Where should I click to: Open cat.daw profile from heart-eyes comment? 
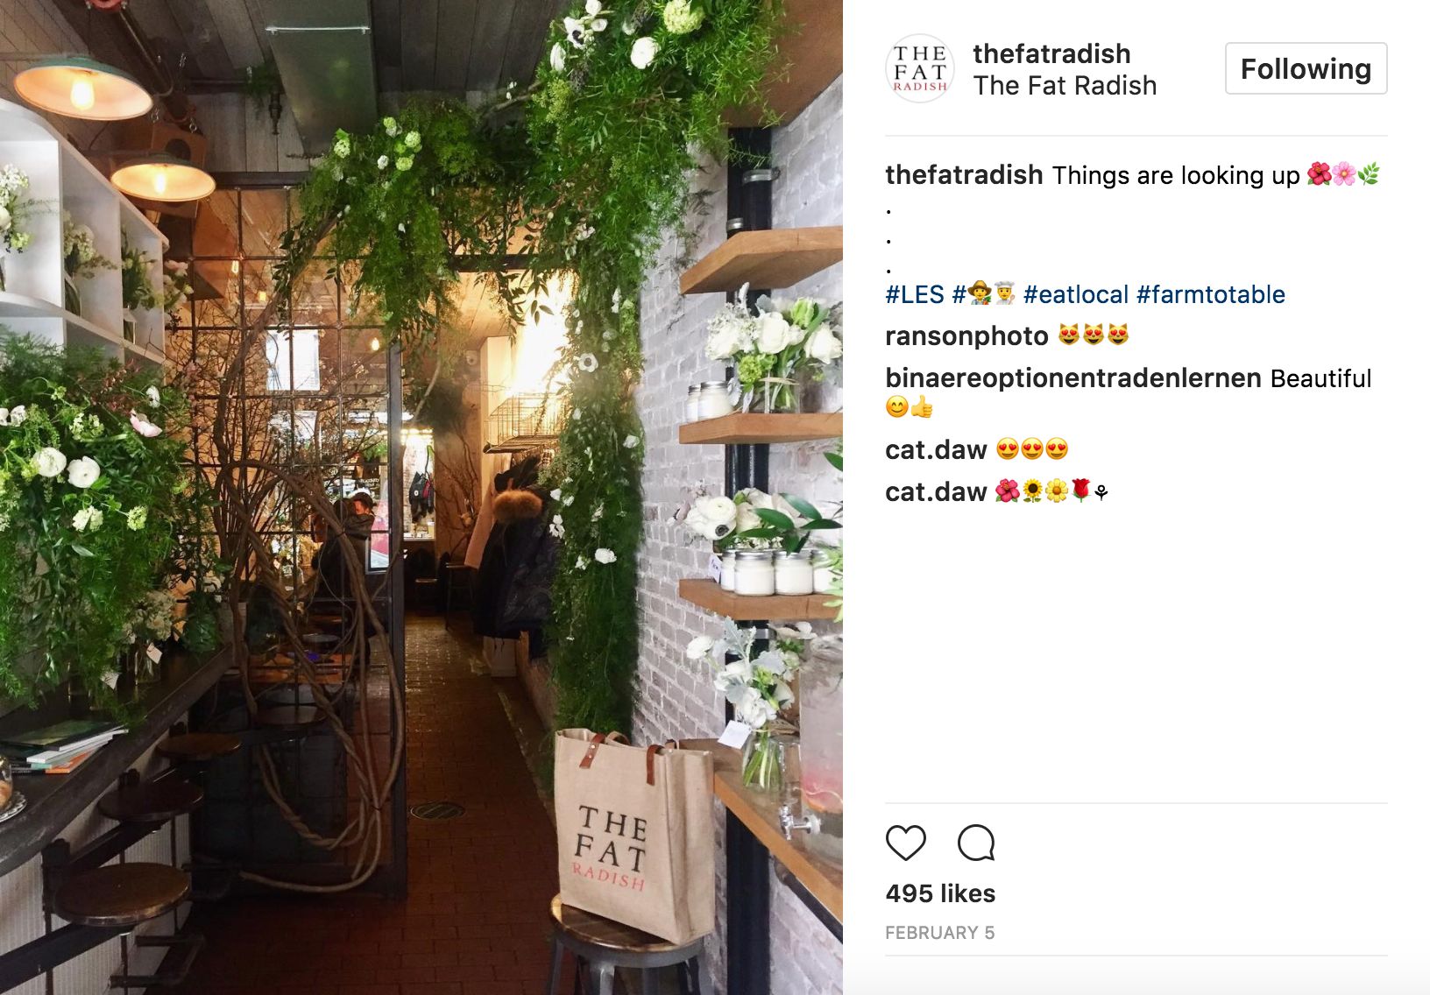click(x=936, y=449)
